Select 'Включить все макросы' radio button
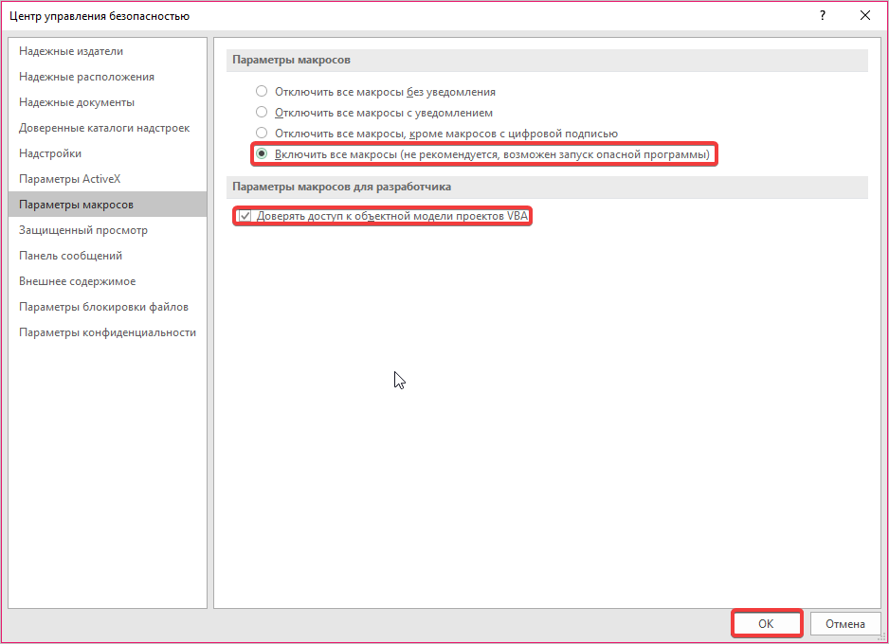 pos(262,153)
